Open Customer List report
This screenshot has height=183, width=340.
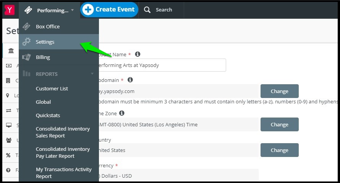52,88
